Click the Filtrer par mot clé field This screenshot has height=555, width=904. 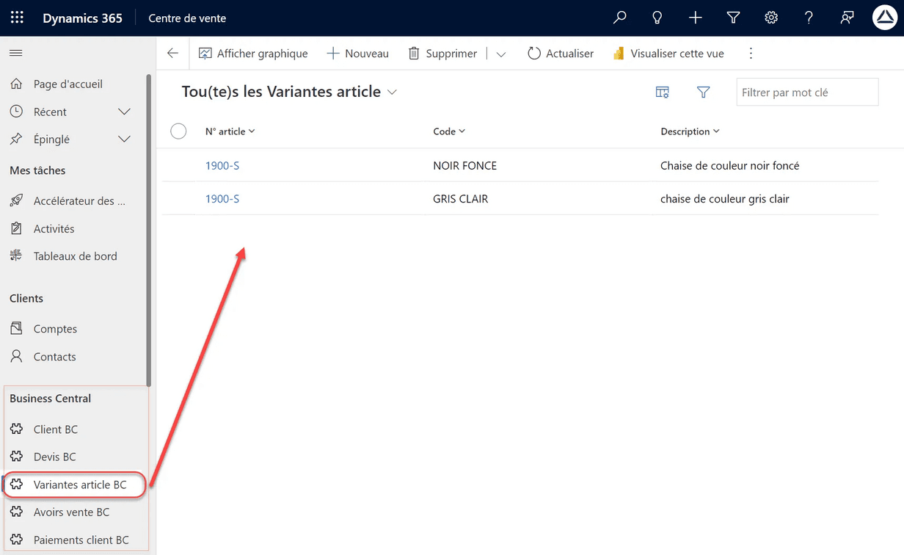(806, 92)
